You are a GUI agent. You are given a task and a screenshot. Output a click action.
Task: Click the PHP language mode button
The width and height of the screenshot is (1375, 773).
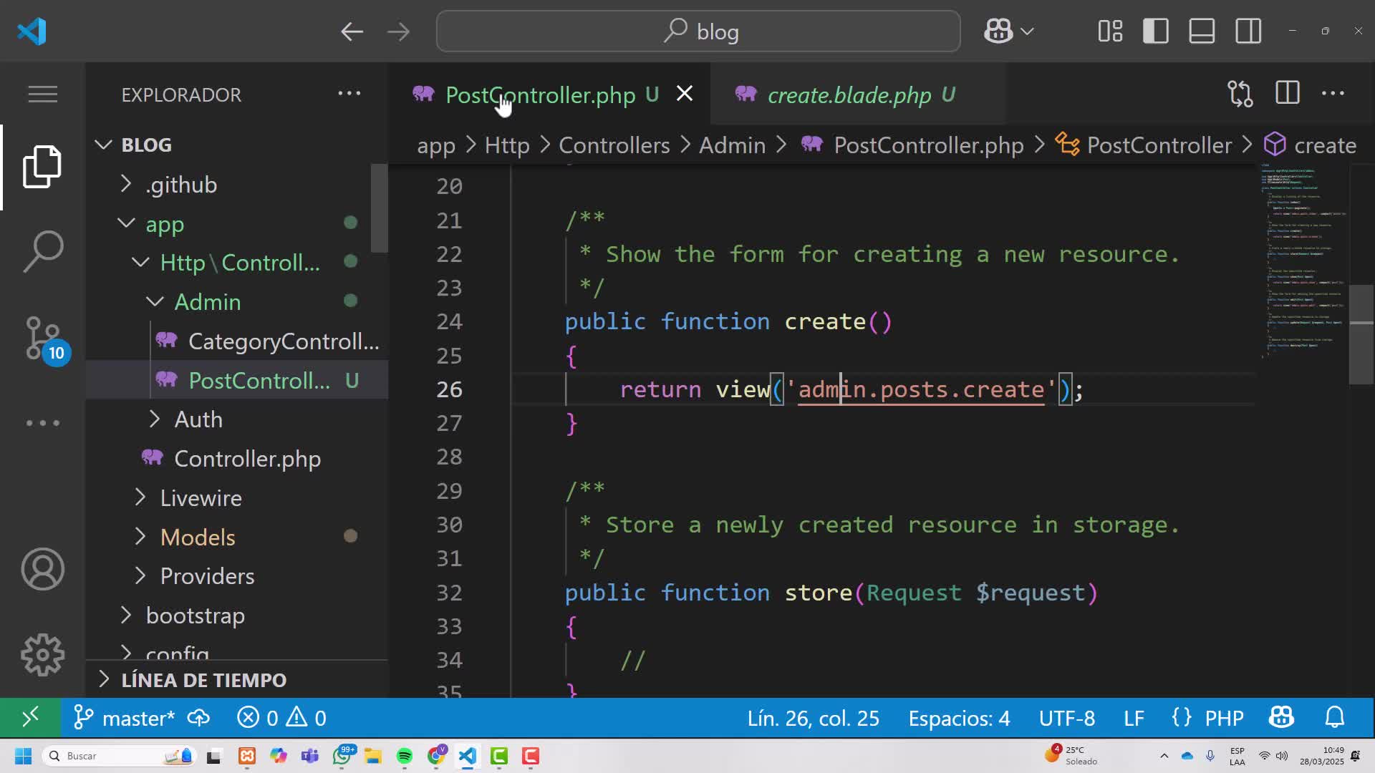pyautogui.click(x=1223, y=718)
